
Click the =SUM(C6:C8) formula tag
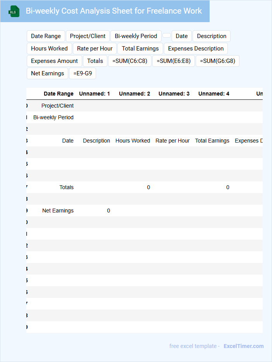click(129, 61)
